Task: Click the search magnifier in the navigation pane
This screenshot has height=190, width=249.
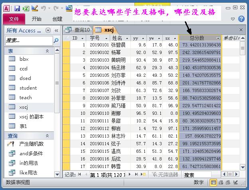Action: (56, 40)
